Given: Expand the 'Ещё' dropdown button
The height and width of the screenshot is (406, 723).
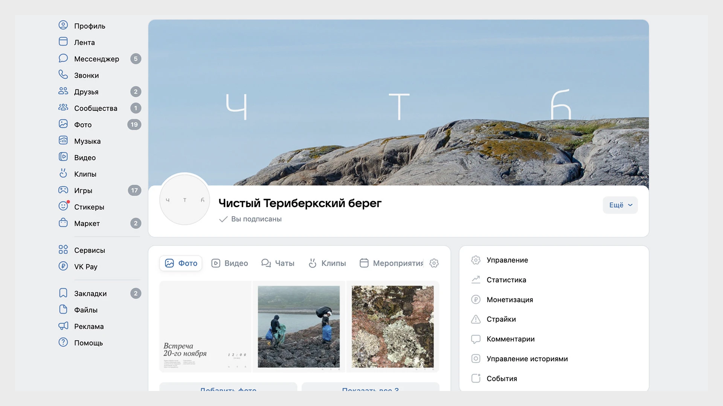Looking at the screenshot, I should point(620,205).
